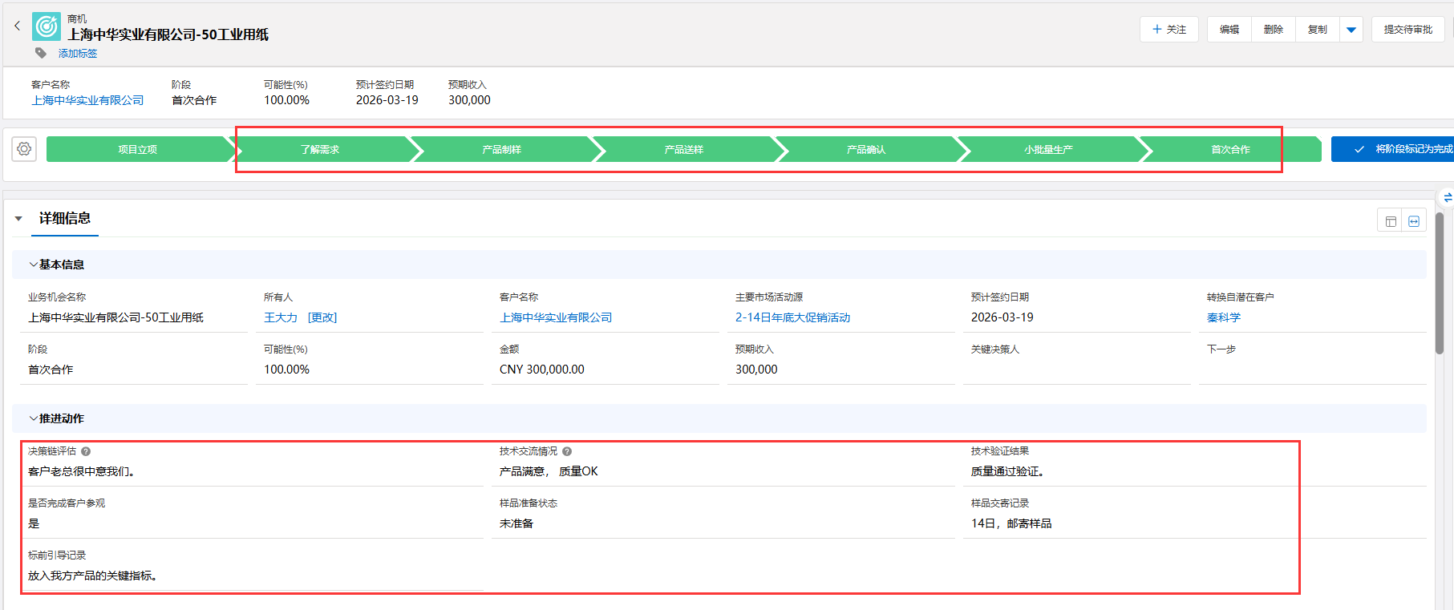1454x610 pixels.
Task: Select the 项目立项 stage
Action: [x=137, y=150]
